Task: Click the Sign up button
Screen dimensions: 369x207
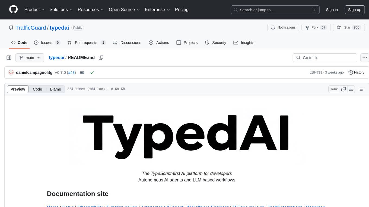Action: click(355, 10)
